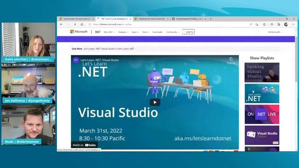
Task: Open the browser extensions icon
Action: pos(264,24)
